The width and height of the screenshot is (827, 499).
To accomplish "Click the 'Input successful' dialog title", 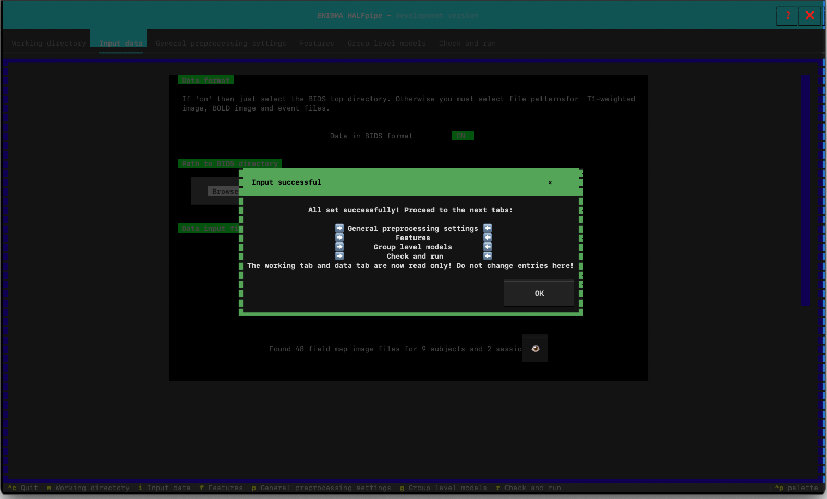I will point(287,182).
